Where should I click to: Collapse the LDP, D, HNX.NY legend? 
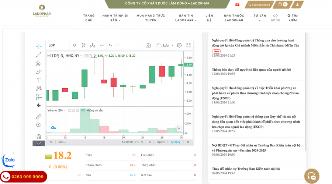[x=49, y=56]
